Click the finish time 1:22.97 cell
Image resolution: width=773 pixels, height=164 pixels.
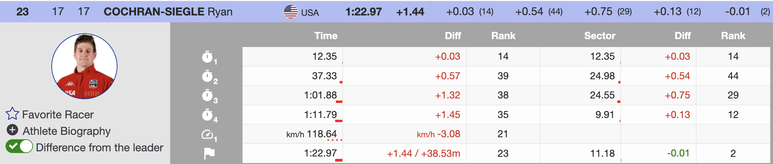[320, 153]
